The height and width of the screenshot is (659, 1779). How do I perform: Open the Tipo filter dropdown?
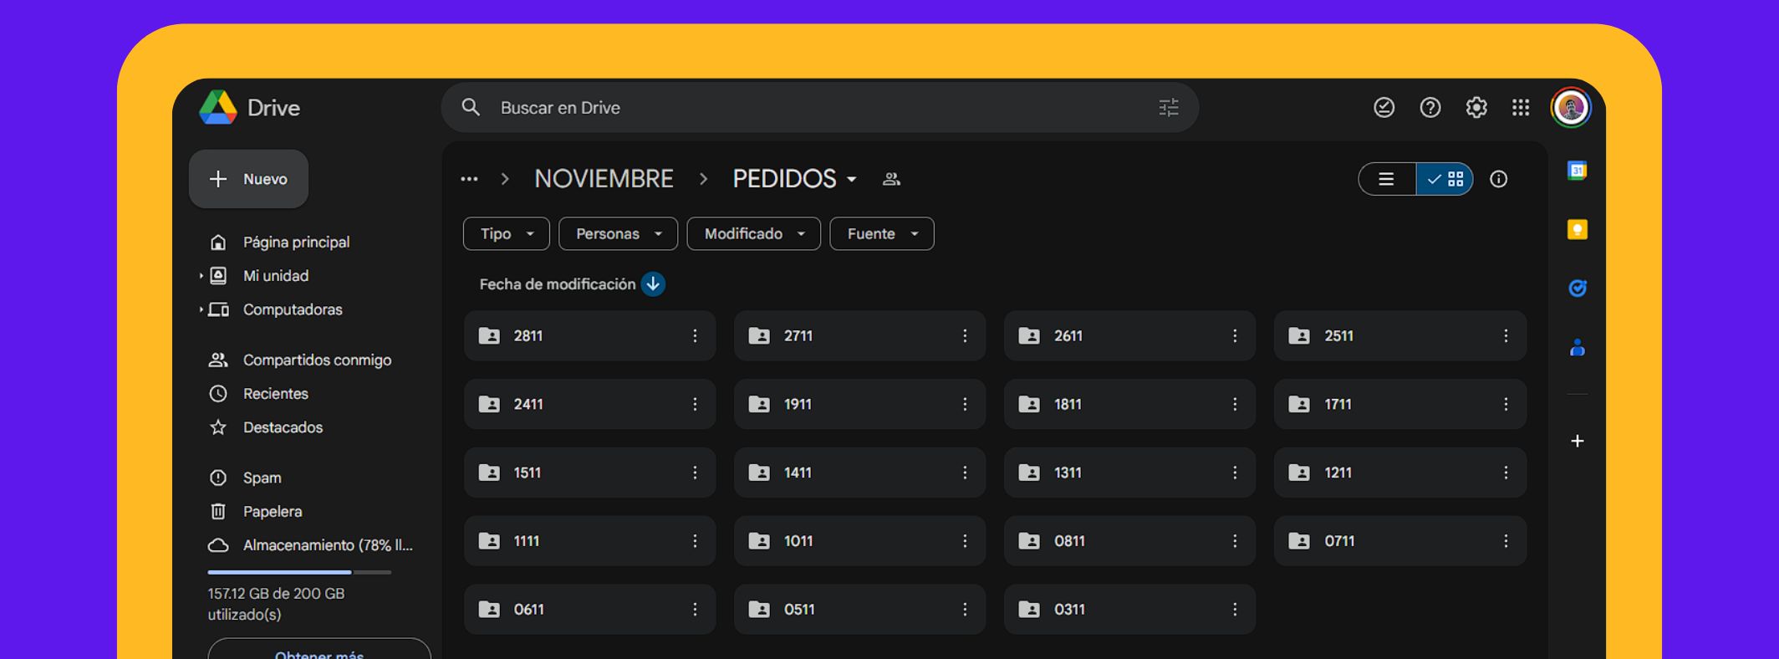click(506, 234)
